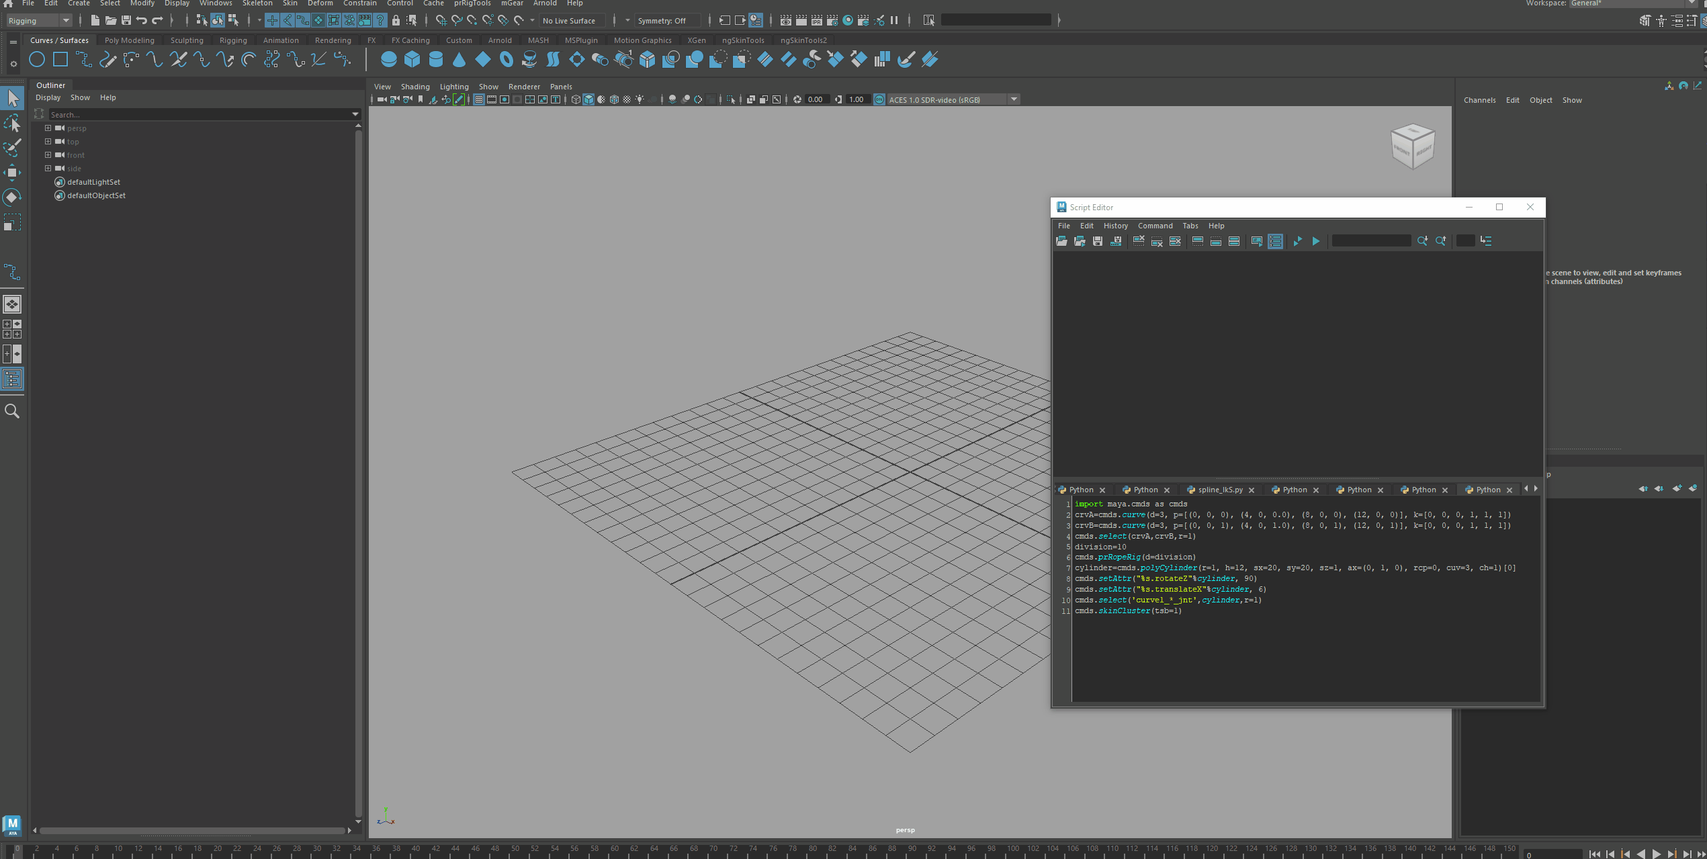Toggle show line numbers in Script Editor
The width and height of the screenshot is (1707, 859).
[x=1275, y=241]
